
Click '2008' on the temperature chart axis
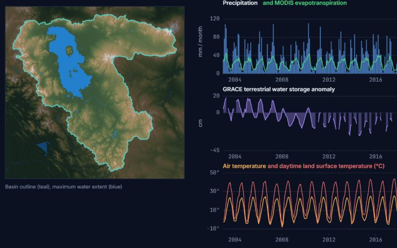coord(282,239)
